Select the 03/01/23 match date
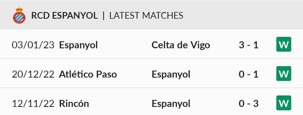Screen dimensions: 303x115 click(33, 45)
